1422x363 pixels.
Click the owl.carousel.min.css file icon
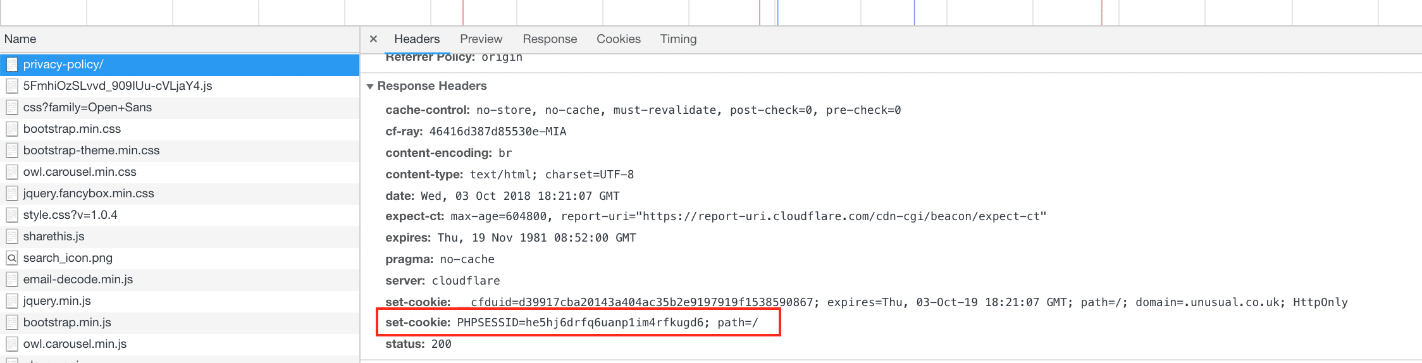(12, 172)
